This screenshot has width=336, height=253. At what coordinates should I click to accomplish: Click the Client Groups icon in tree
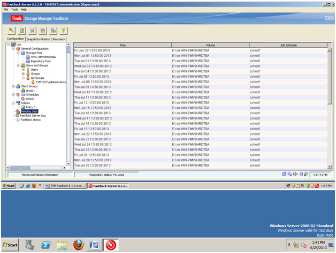[18, 86]
